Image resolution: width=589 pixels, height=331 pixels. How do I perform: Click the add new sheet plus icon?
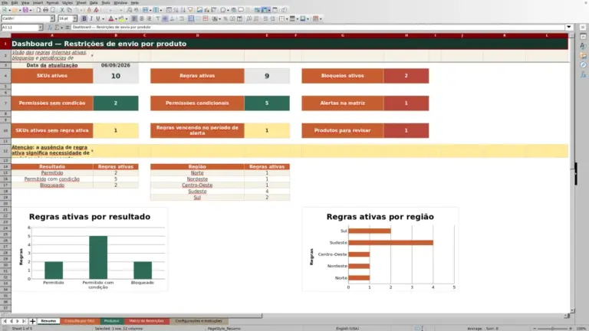(32, 321)
